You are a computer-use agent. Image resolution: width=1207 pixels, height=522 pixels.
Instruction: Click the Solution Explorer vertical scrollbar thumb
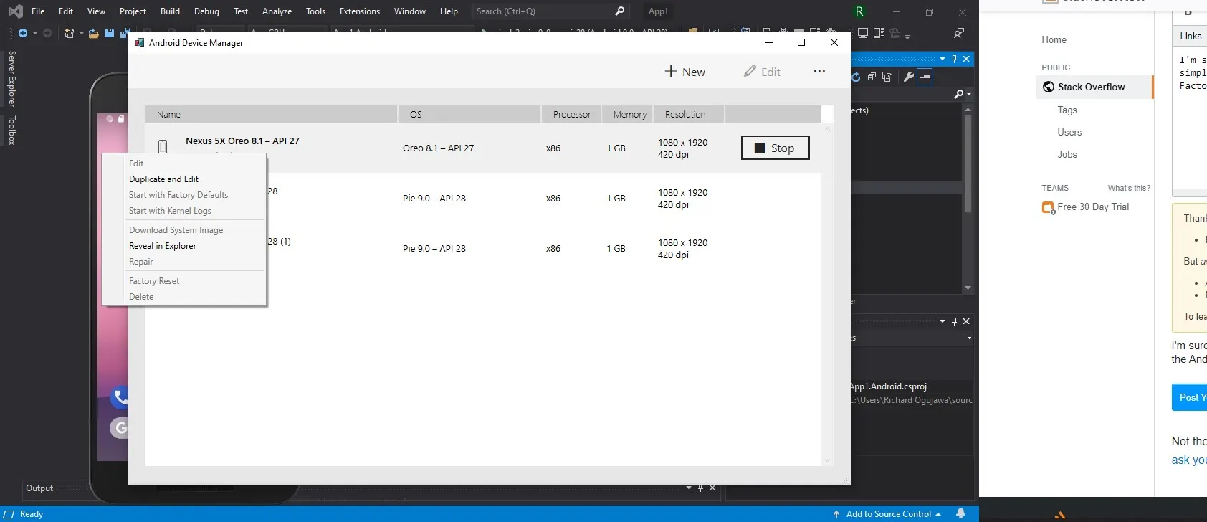(968, 163)
